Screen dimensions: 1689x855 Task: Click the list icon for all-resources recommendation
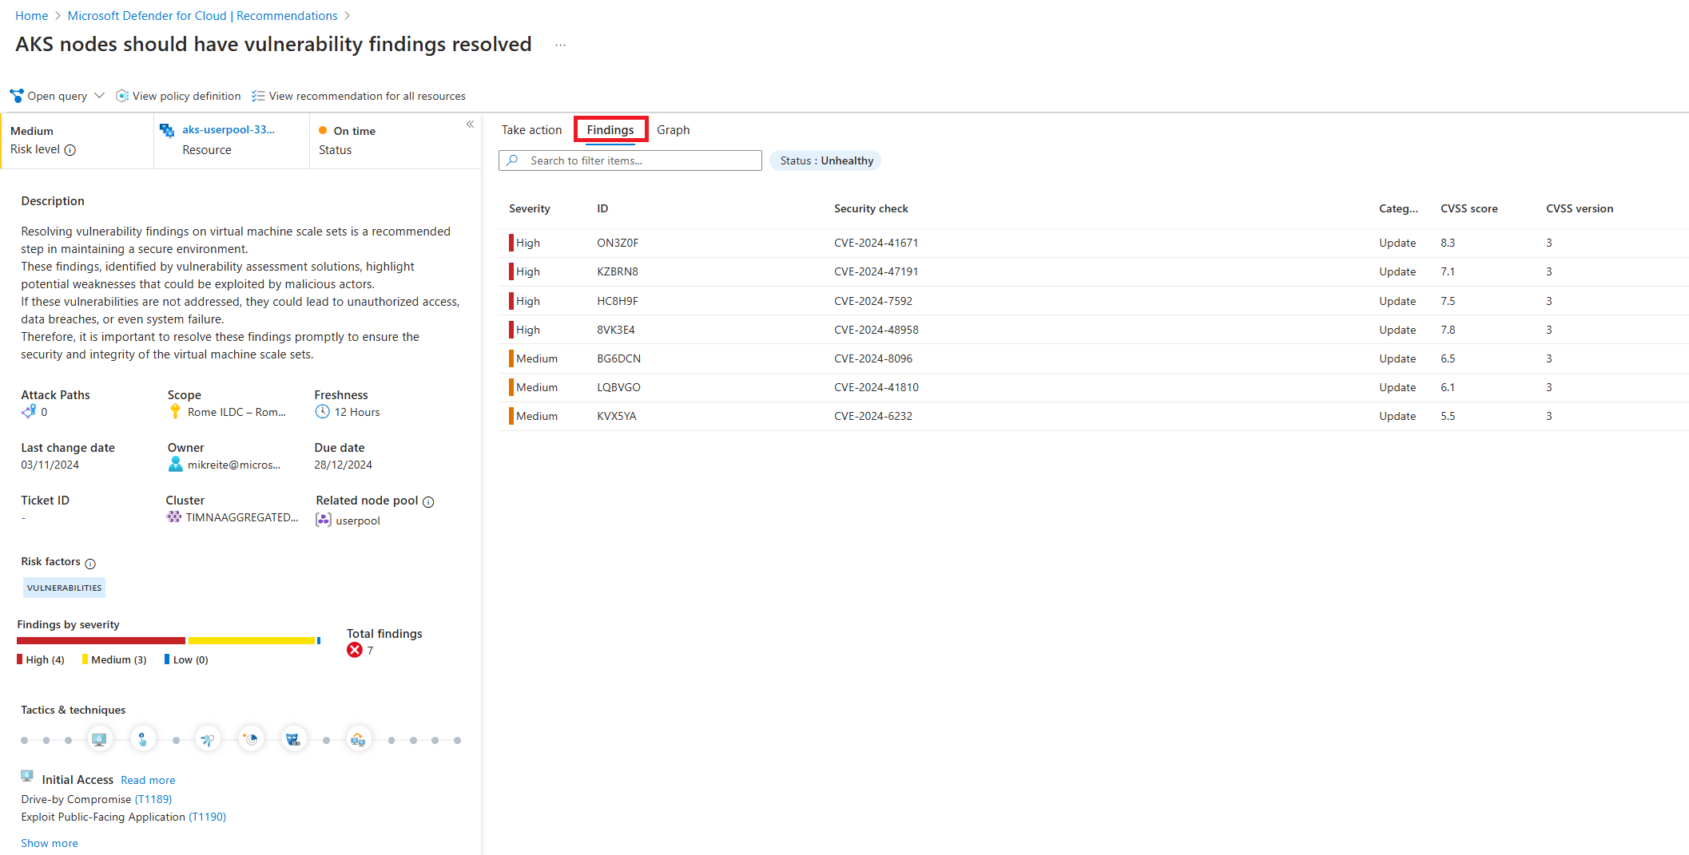(x=258, y=96)
